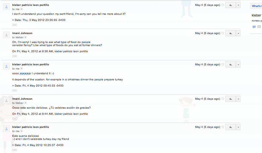Click reply arrow on Imani's 'Oh, I'm sorry' email

pos(230,34)
